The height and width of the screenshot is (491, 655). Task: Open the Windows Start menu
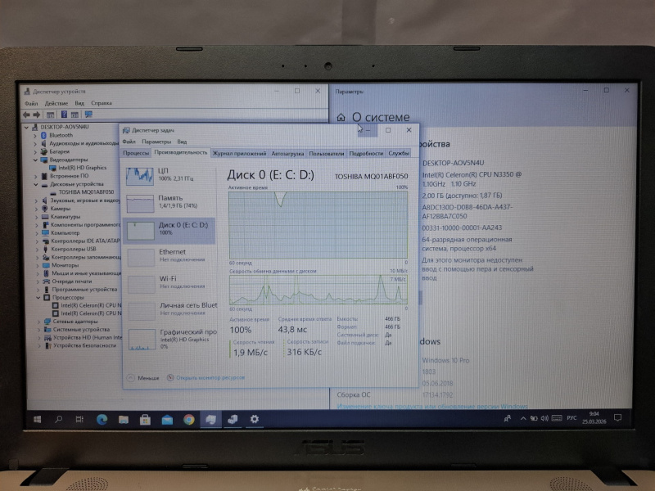tap(38, 419)
